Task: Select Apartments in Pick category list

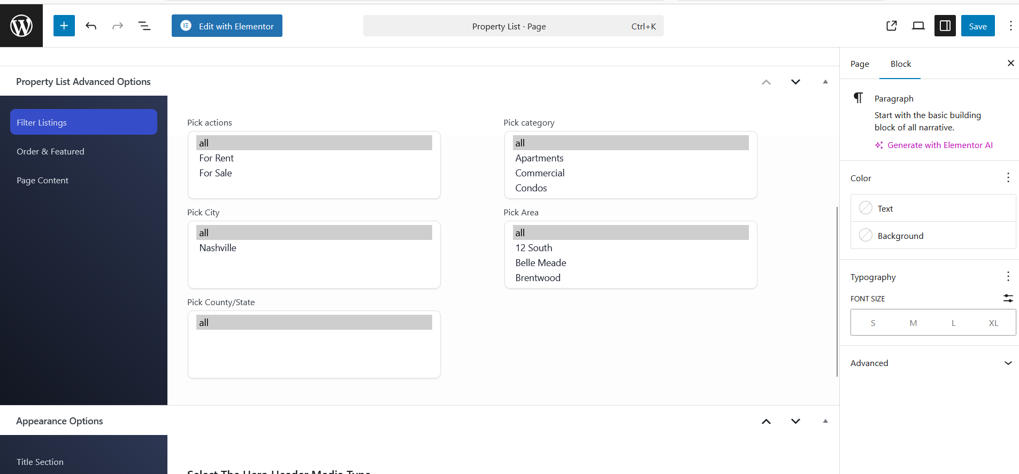Action: click(539, 158)
